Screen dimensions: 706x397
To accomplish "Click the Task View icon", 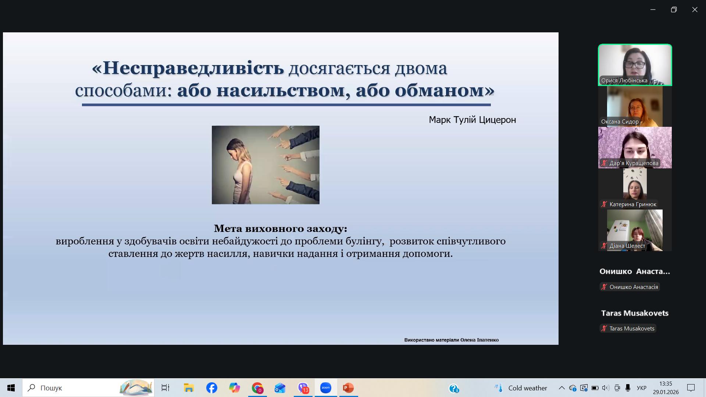I will (165, 388).
